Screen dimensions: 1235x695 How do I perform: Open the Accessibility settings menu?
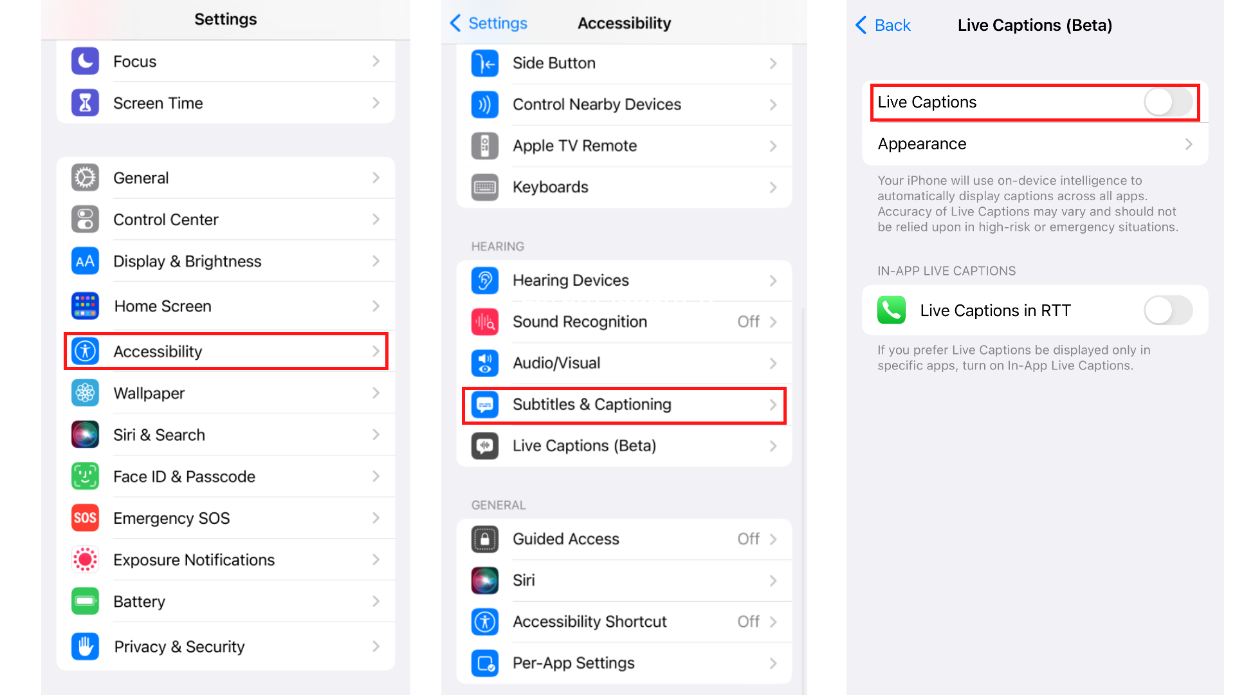click(226, 351)
